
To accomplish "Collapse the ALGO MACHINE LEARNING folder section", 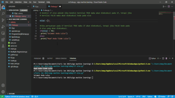I will pyautogui.click(x=19, y=19).
